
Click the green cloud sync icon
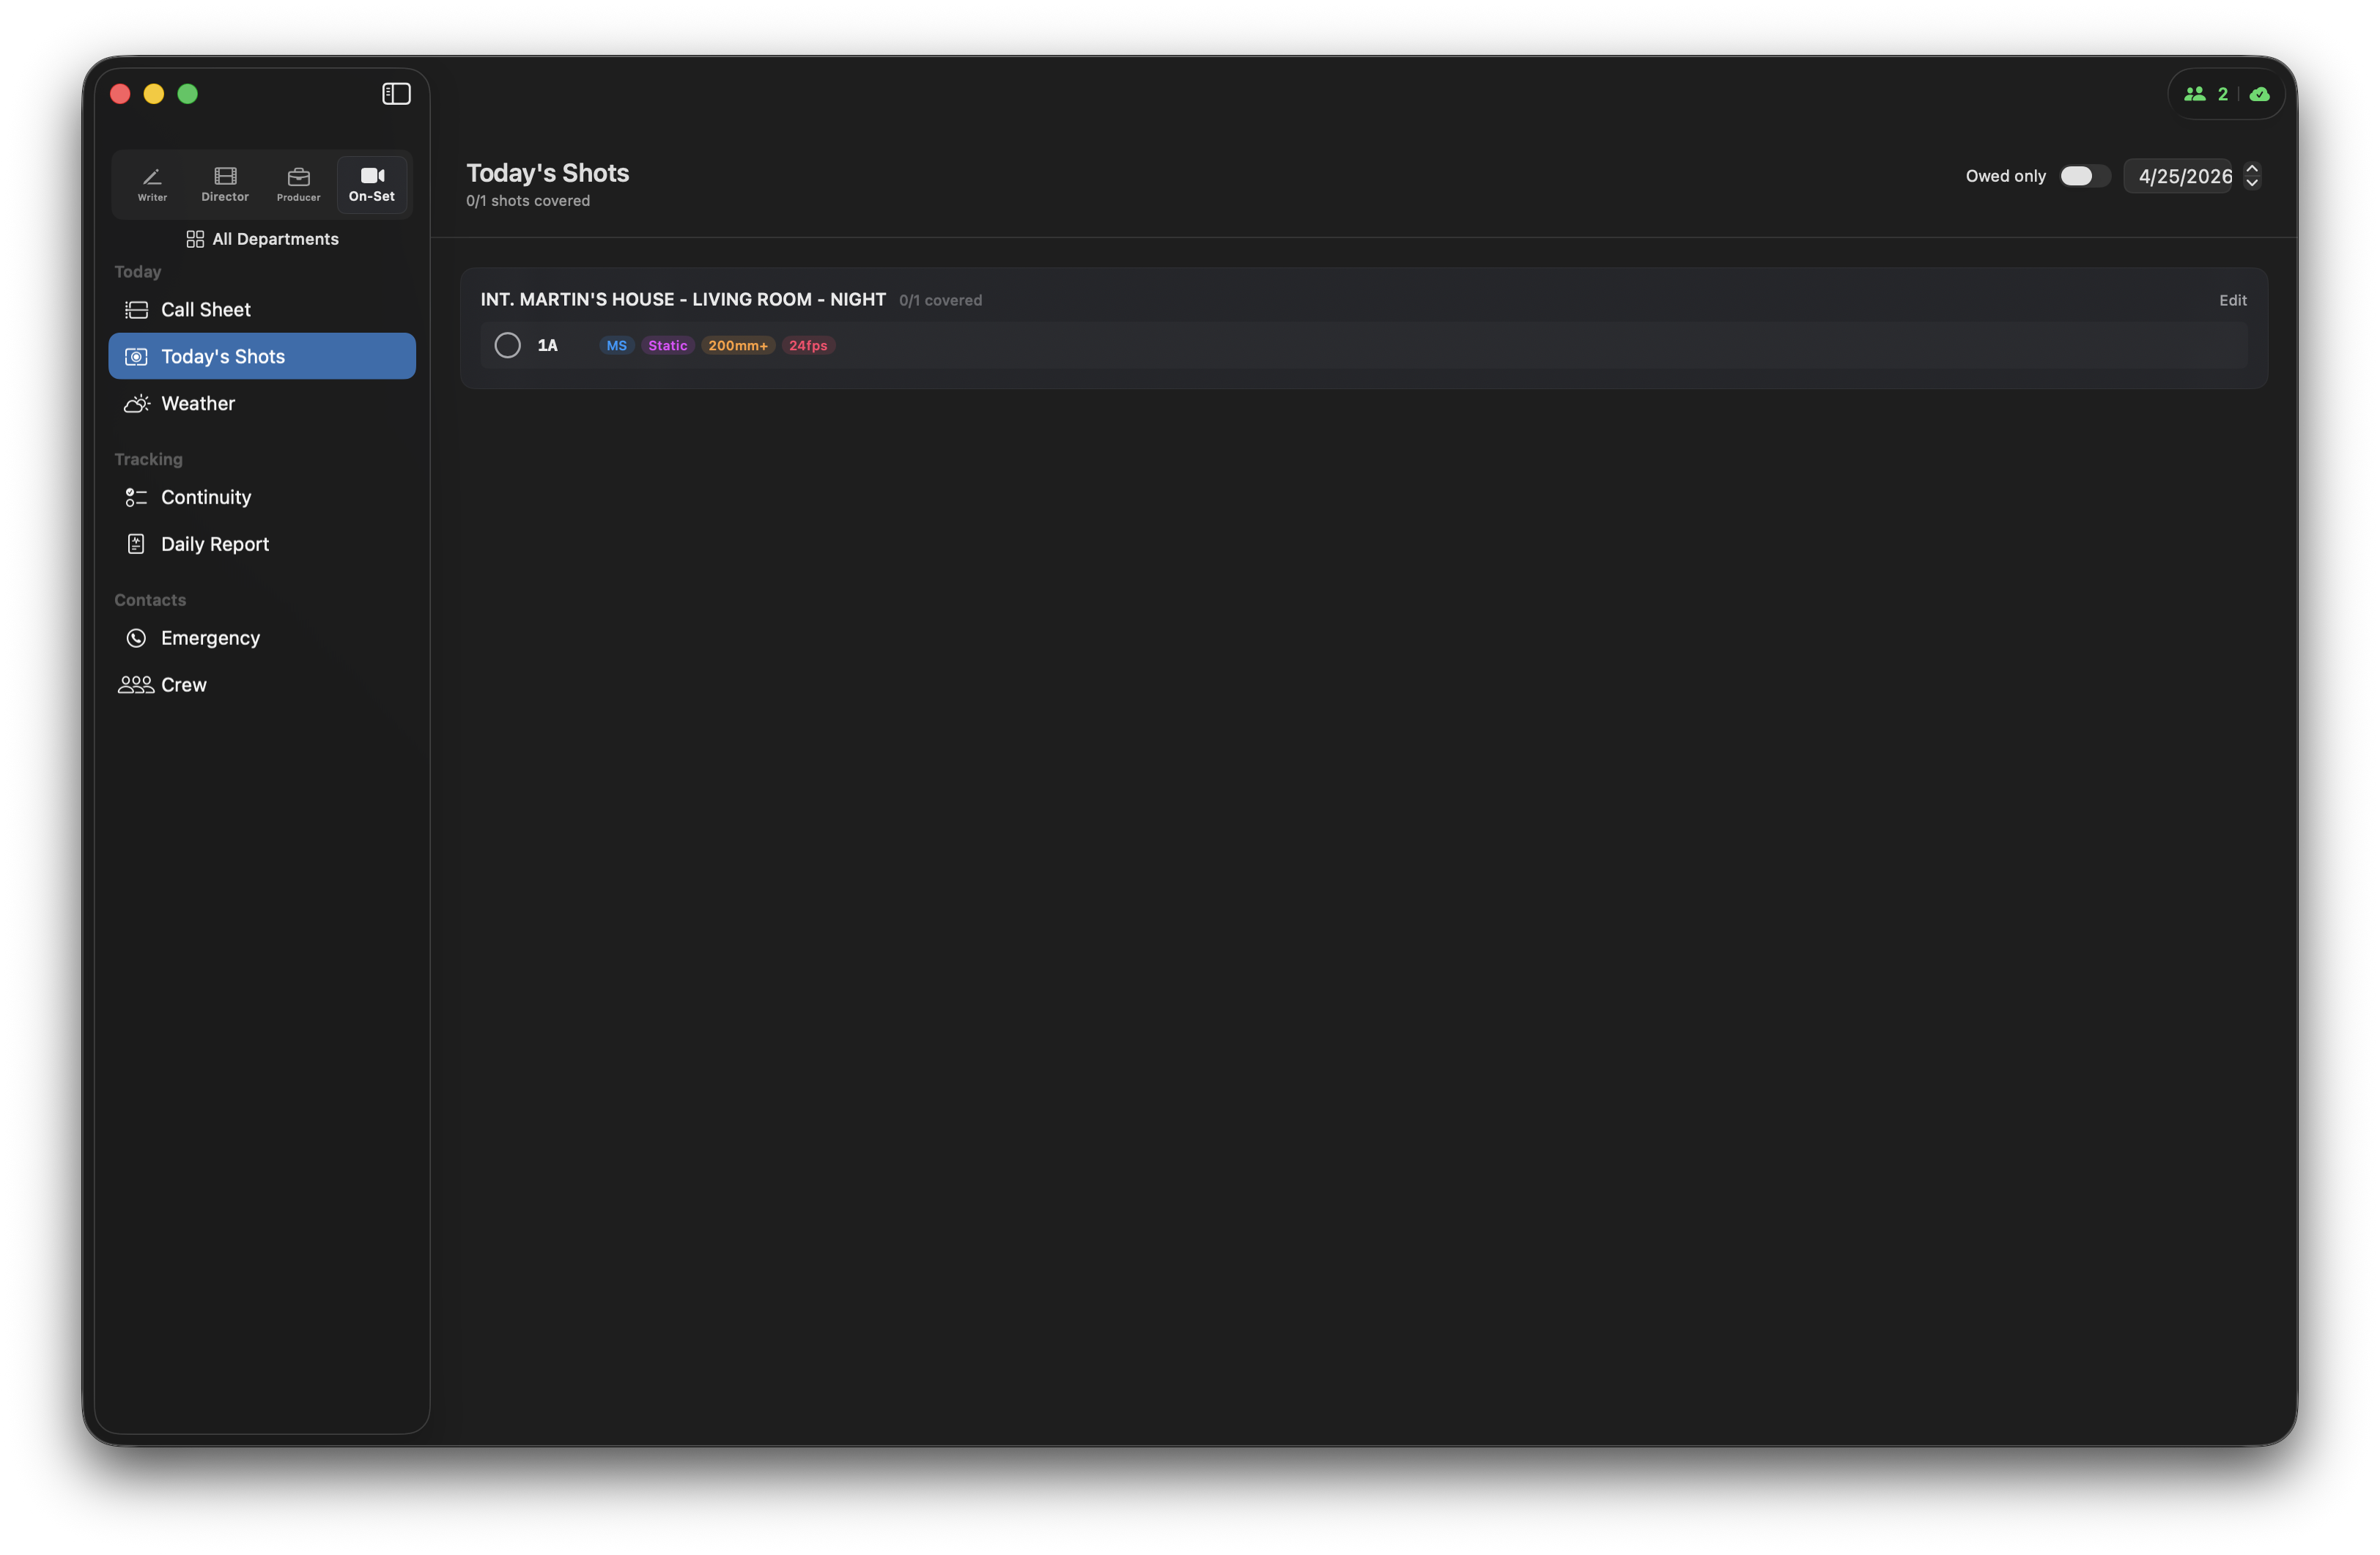pos(2259,94)
